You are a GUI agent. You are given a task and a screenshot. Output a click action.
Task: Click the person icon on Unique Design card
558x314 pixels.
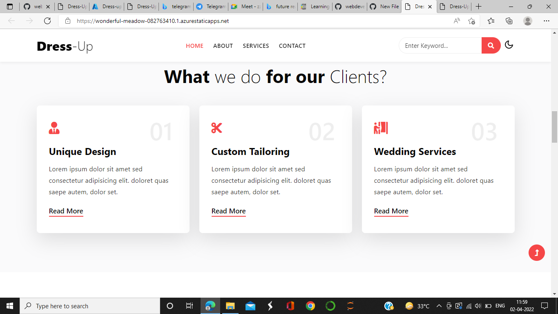[54, 128]
